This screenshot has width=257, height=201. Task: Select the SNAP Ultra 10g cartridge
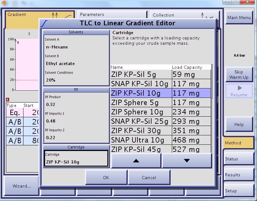click(161, 140)
